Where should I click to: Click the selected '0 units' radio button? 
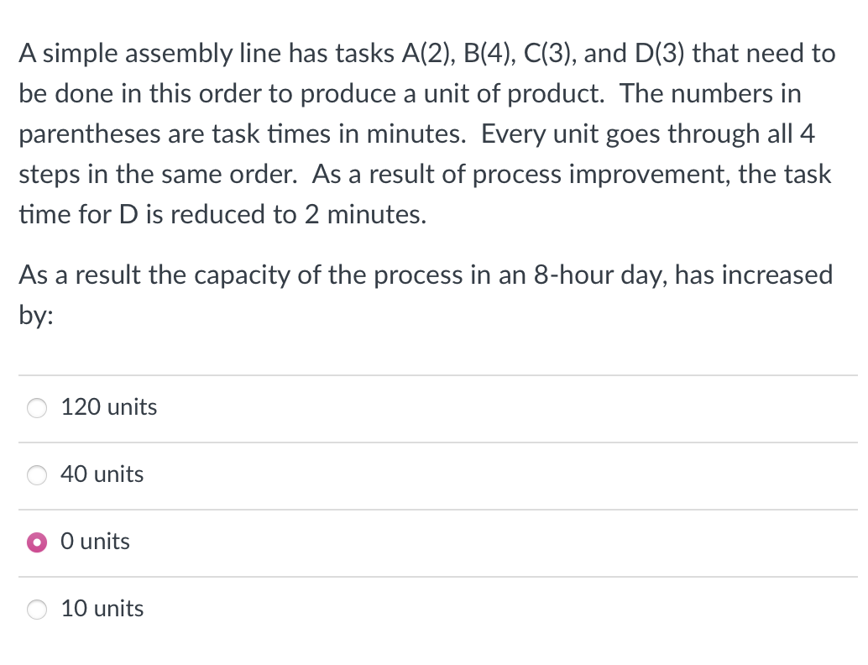click(x=36, y=542)
